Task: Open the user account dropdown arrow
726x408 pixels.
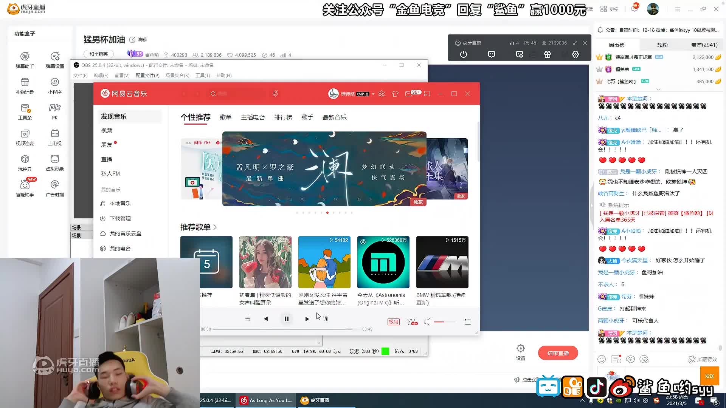Action: pyautogui.click(x=373, y=94)
